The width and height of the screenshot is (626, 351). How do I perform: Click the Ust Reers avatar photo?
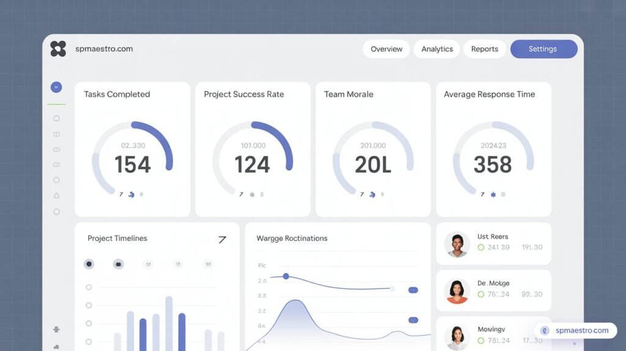pyautogui.click(x=457, y=244)
